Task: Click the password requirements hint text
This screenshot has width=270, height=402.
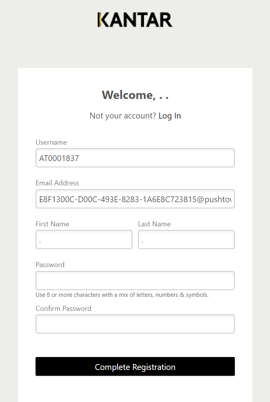Action: tap(122, 295)
